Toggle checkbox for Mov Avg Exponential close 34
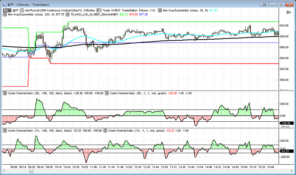This screenshot has height=175, width=296. pyautogui.click(x=160, y=10)
